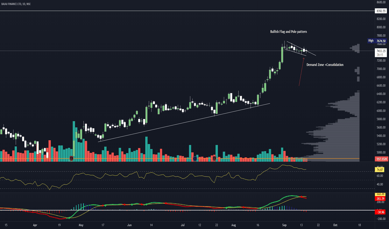
Task: Select the orange volume average line
Action: tap(179, 159)
